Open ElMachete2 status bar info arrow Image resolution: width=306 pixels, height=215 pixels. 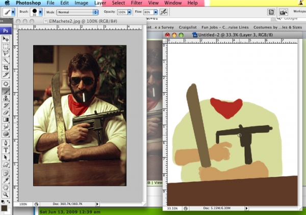(97, 204)
